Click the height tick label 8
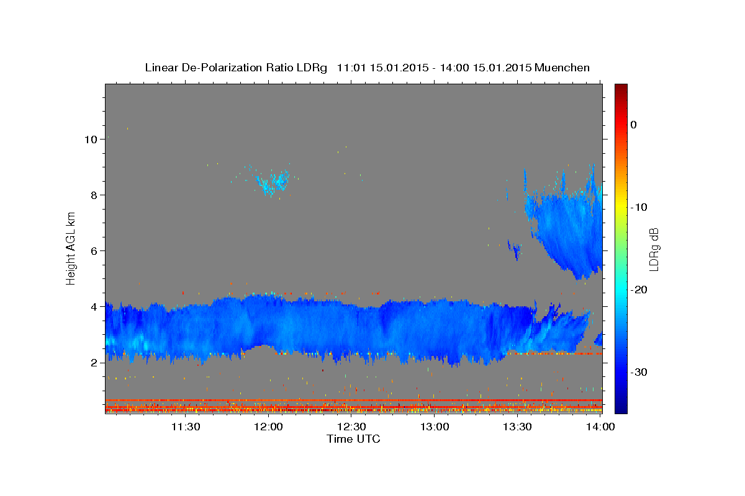The image size is (745, 496). [94, 195]
